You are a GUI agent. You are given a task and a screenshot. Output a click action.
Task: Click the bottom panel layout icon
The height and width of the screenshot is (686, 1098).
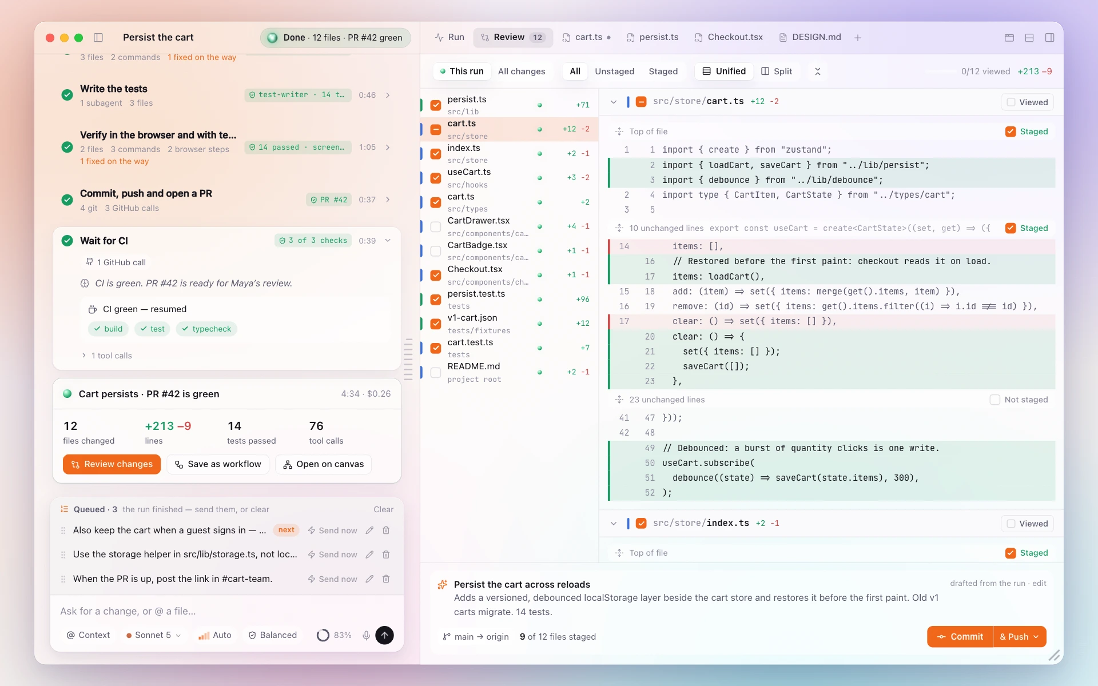(x=1029, y=38)
